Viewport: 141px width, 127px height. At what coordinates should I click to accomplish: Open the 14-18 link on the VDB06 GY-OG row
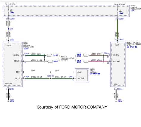[x=79, y=54]
